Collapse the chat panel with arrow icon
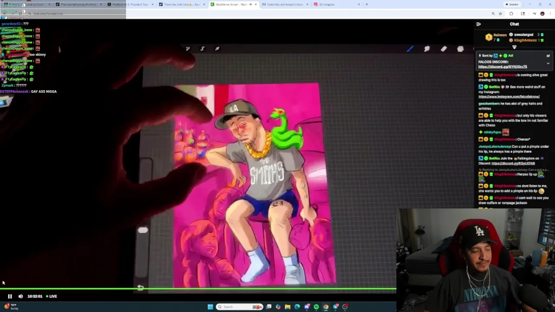The height and width of the screenshot is (312, 555). 479,24
